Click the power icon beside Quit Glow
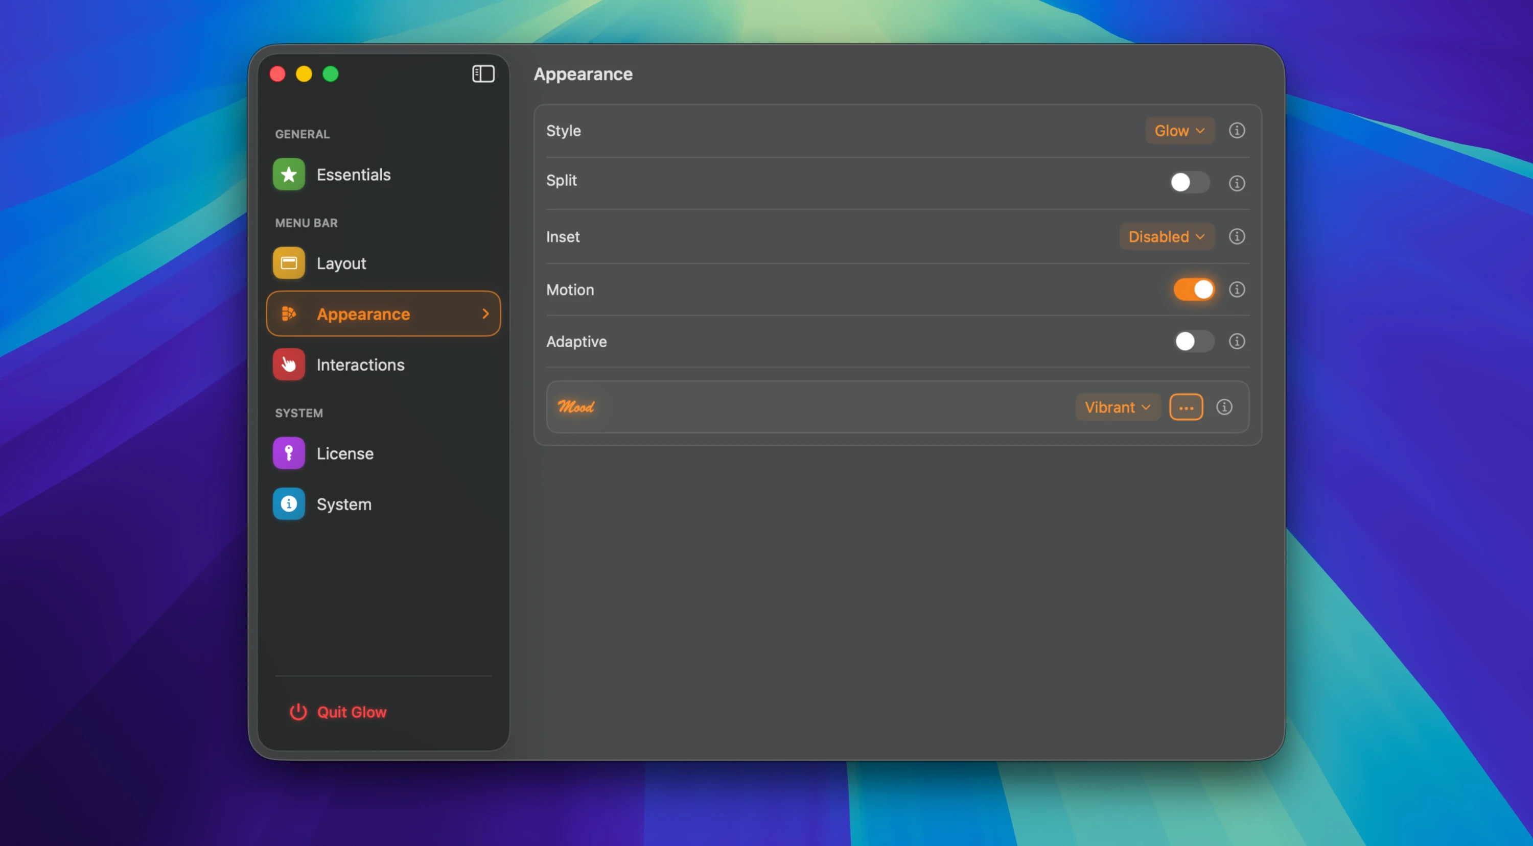Image resolution: width=1533 pixels, height=846 pixels. 298,712
